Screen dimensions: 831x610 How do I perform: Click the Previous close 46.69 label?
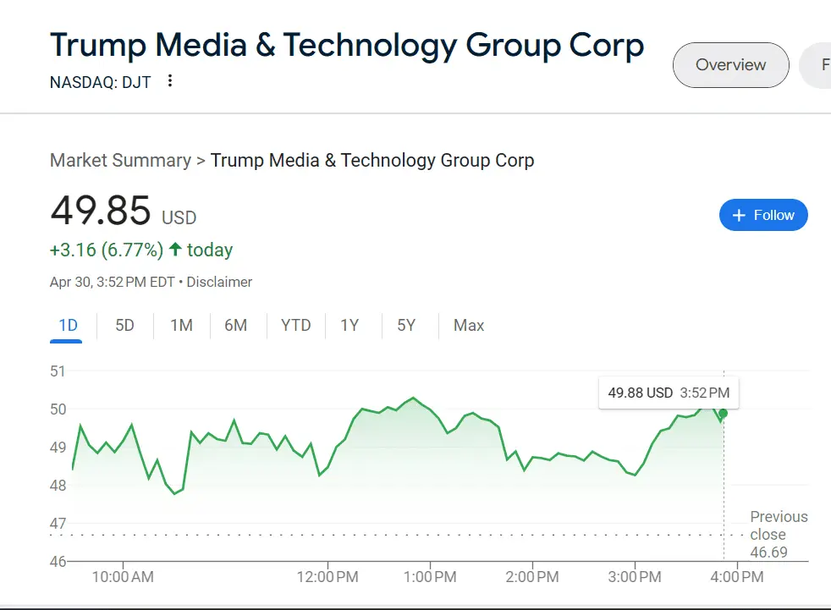click(779, 535)
